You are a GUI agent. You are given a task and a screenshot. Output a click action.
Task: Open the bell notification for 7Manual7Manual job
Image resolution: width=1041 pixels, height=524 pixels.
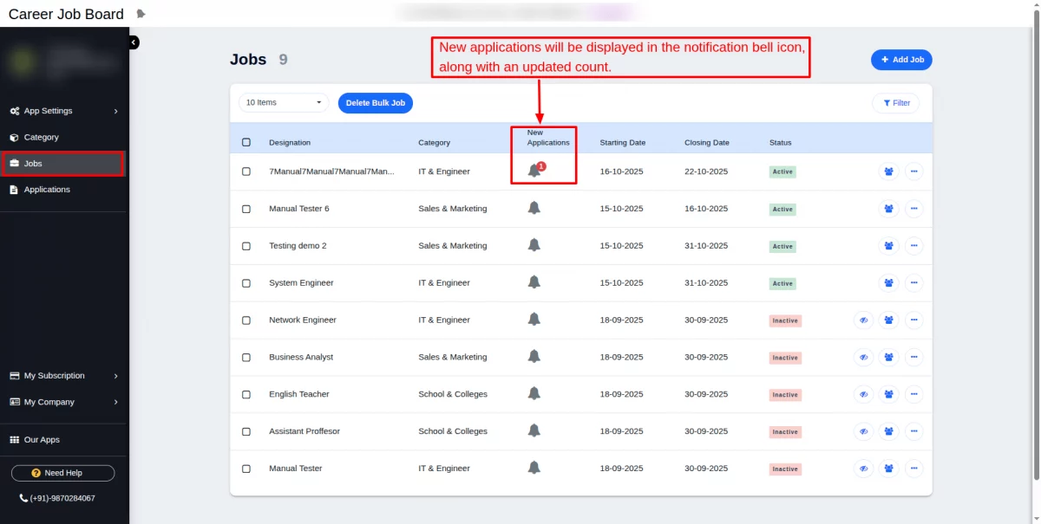tap(534, 171)
